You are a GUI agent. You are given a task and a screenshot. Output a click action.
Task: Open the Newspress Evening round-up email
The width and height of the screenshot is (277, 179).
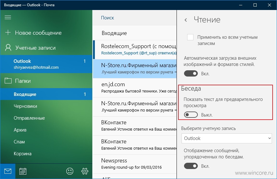(x=135, y=164)
